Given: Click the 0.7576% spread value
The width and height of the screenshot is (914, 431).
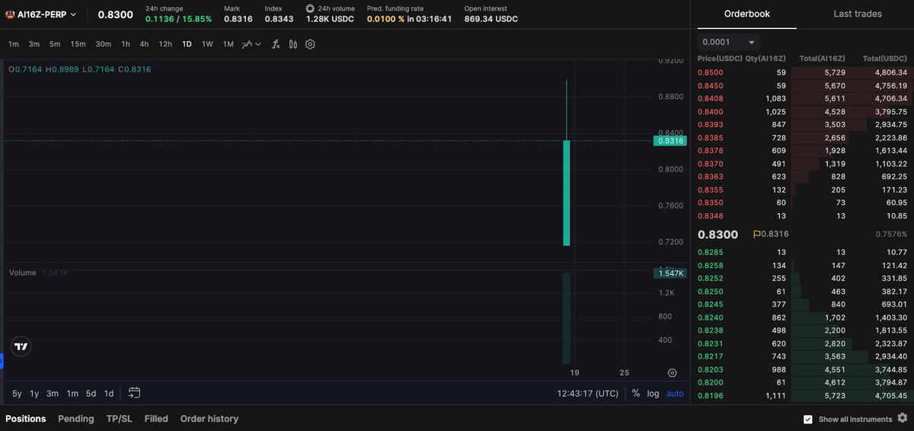Looking at the screenshot, I should [892, 235].
